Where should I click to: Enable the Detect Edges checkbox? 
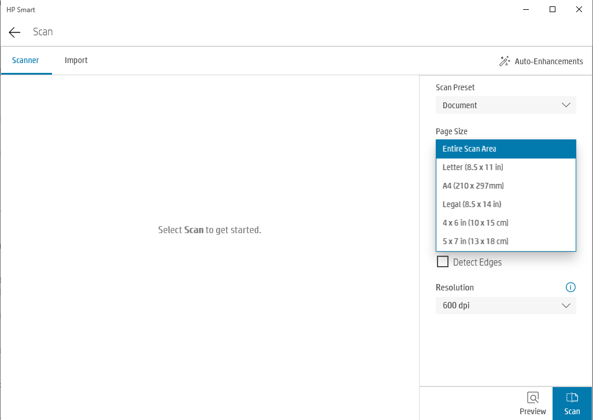click(x=443, y=261)
